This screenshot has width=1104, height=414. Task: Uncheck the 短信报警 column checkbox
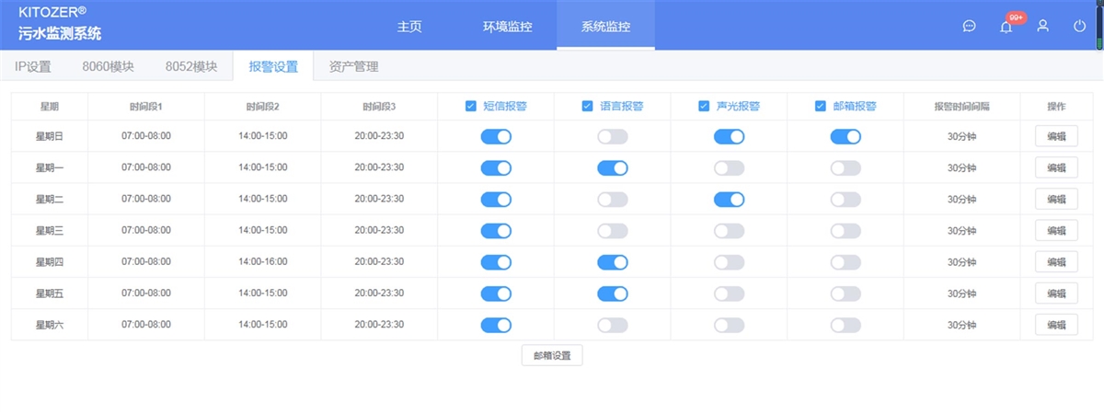click(x=471, y=106)
